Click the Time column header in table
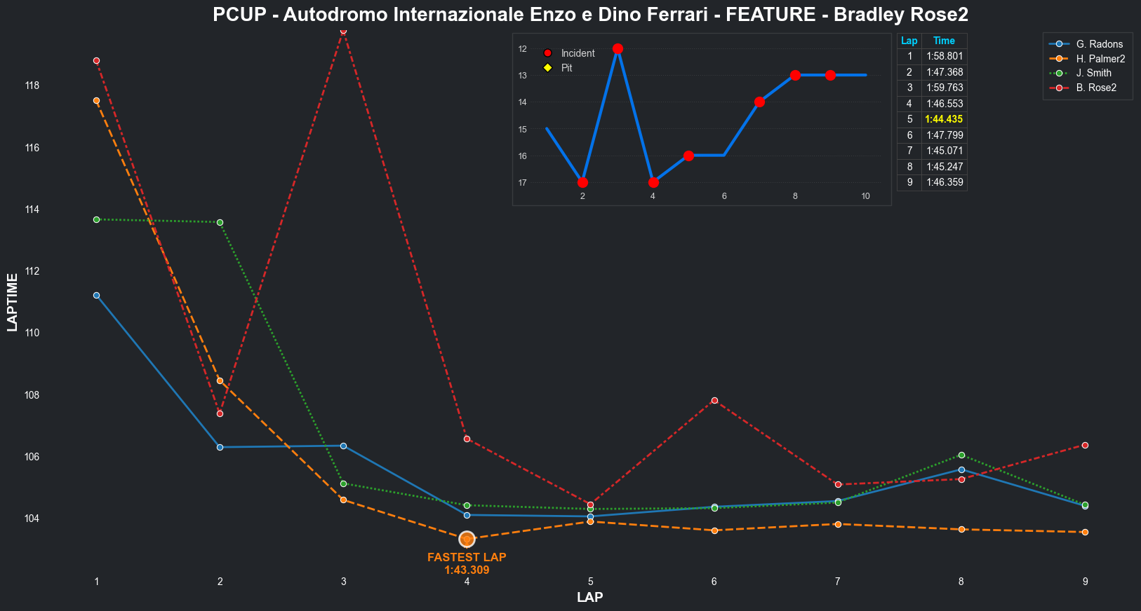 tap(944, 41)
